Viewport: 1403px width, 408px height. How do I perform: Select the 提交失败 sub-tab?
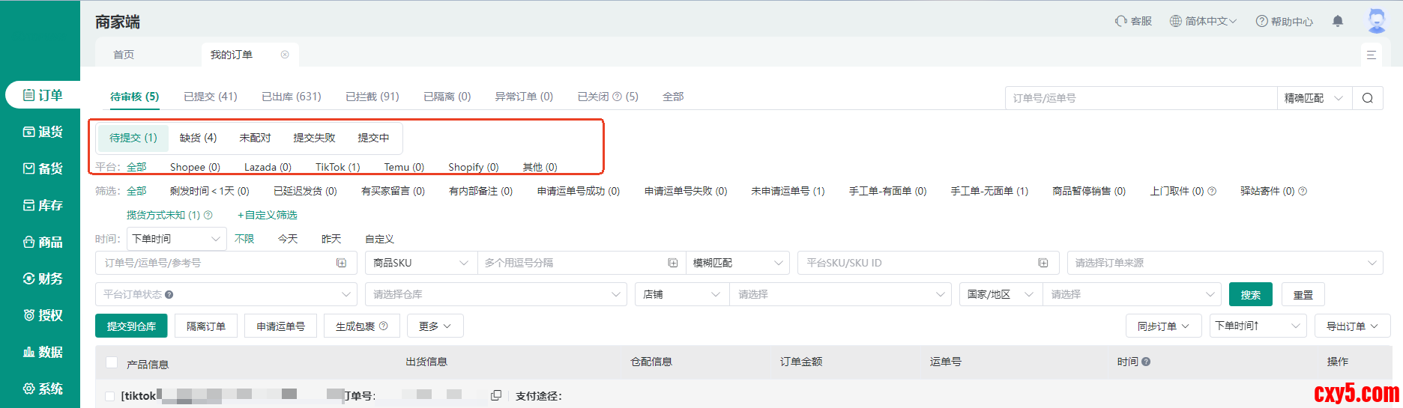(314, 138)
